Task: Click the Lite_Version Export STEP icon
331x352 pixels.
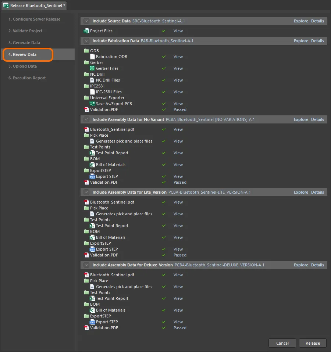Action: [x=92, y=249]
